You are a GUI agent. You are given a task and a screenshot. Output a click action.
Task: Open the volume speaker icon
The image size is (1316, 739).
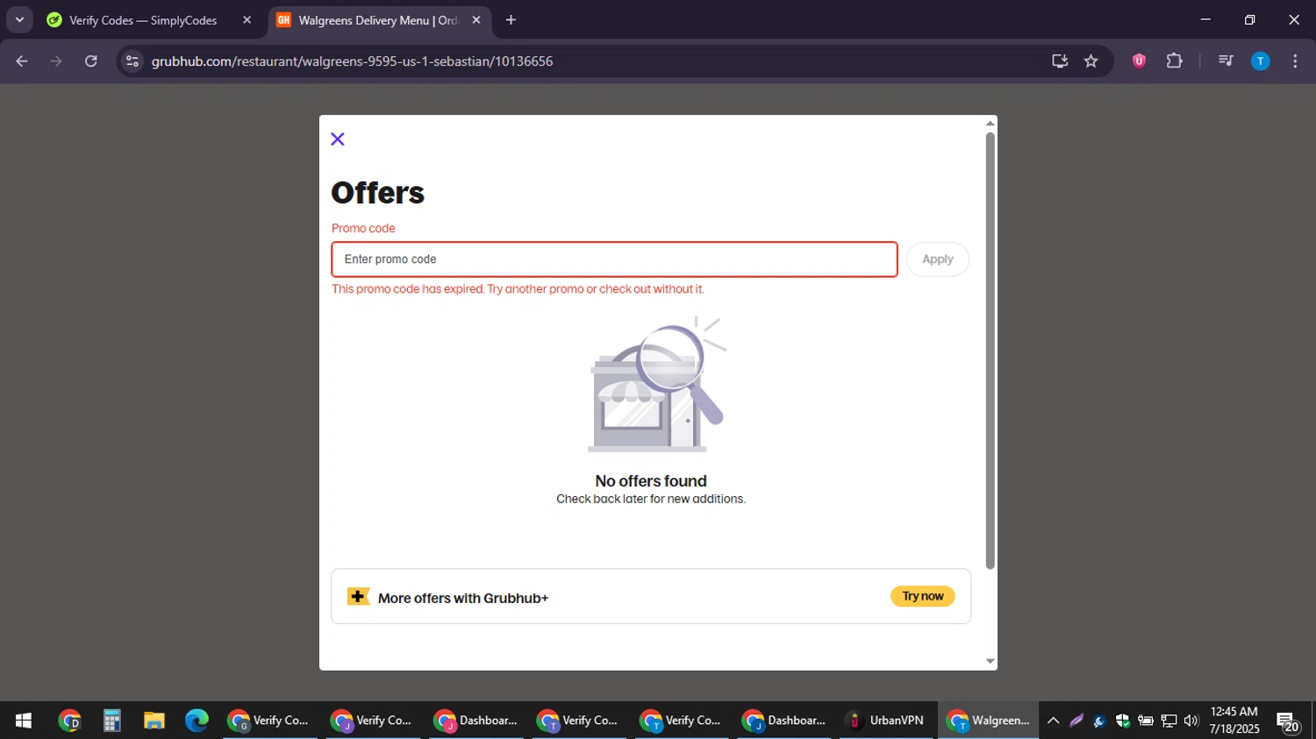[x=1191, y=721]
